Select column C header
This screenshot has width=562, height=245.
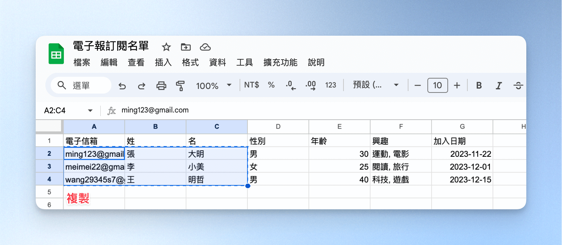coord(217,127)
